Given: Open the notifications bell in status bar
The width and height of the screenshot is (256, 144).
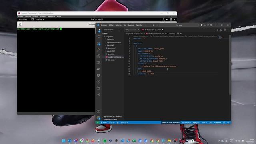Looking at the screenshot, I should click(228, 122).
